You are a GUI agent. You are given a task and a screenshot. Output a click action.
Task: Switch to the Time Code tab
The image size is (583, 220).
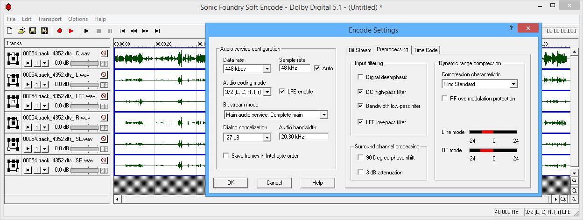coord(426,50)
